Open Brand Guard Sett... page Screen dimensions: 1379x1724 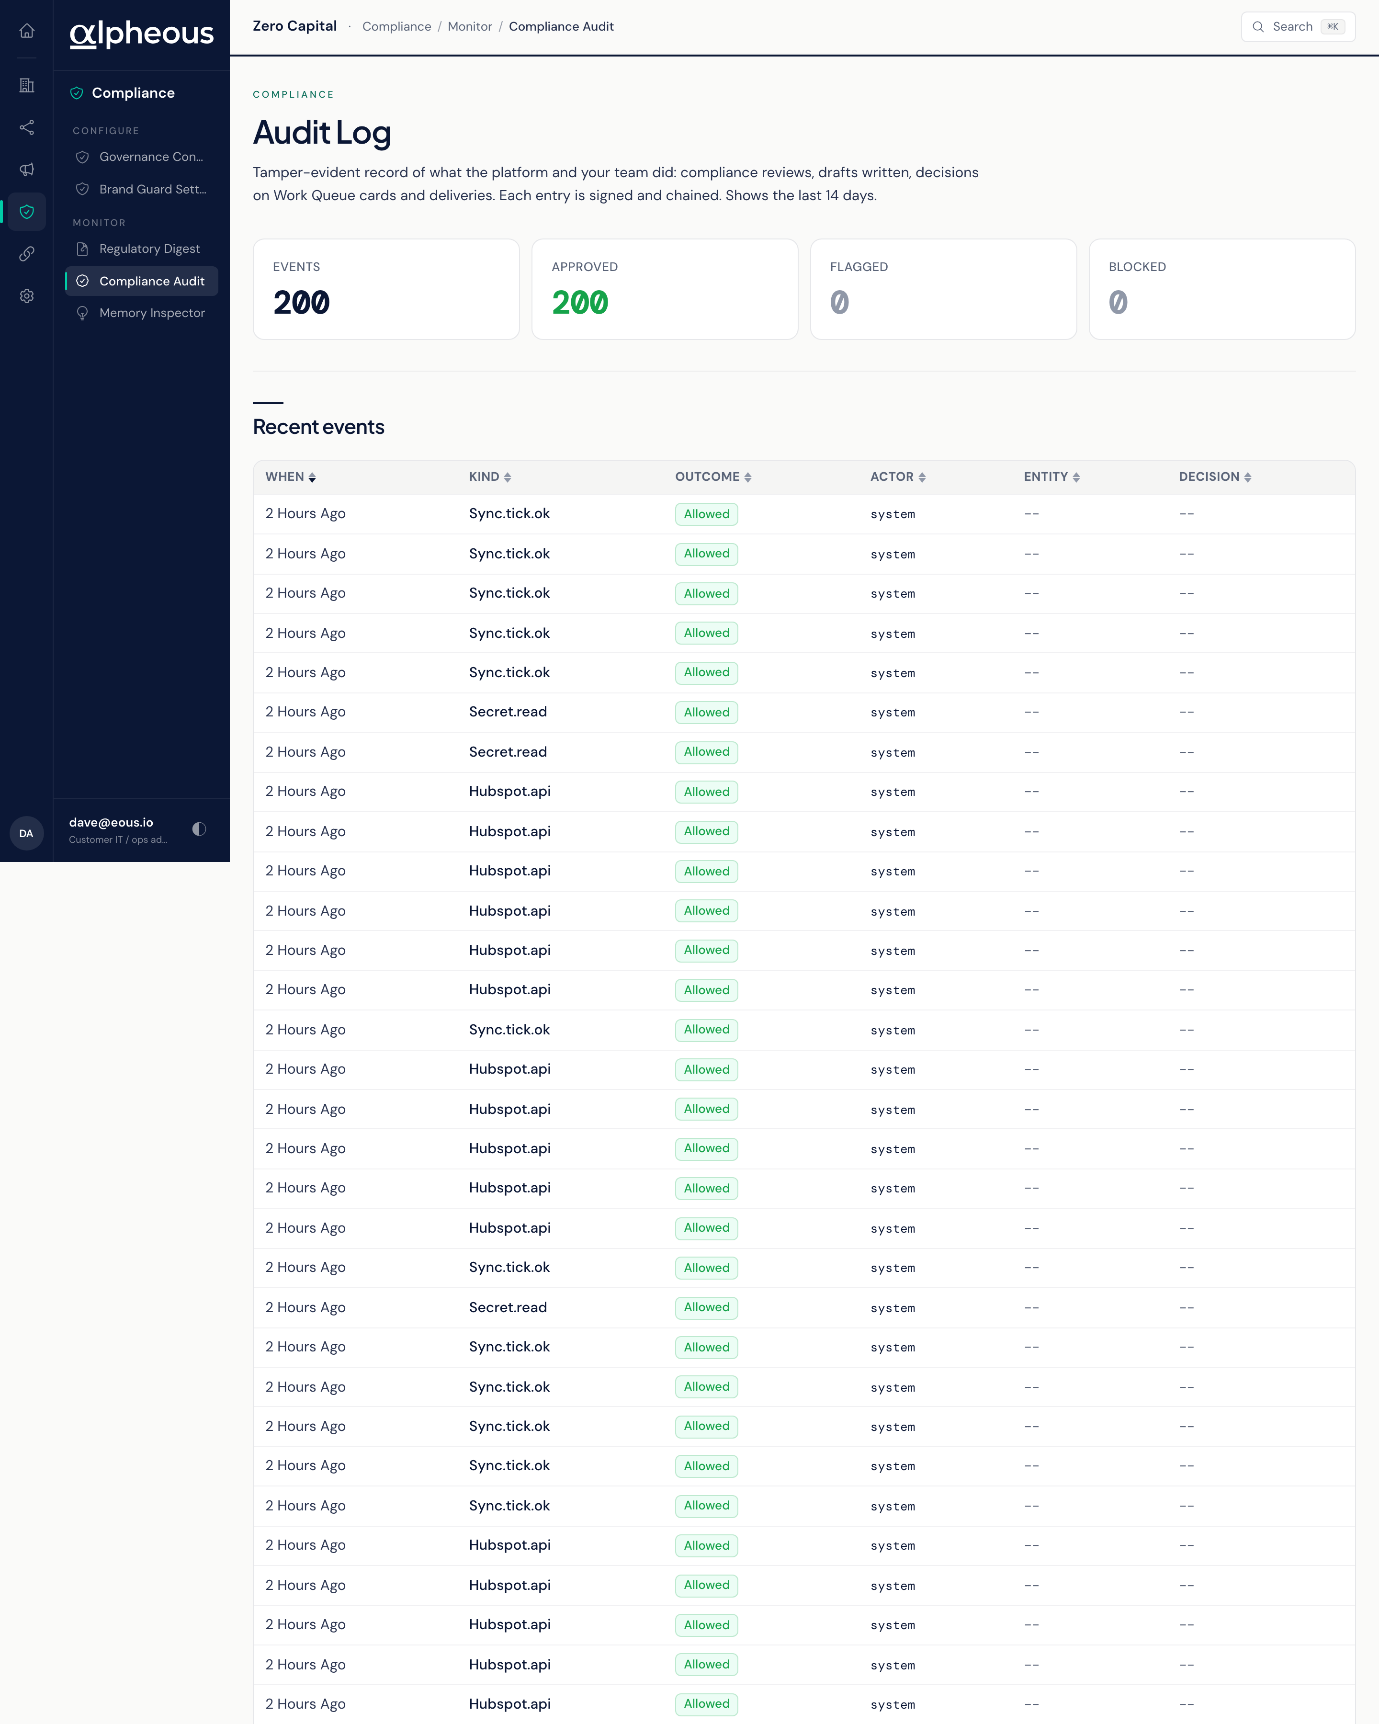[x=142, y=189]
